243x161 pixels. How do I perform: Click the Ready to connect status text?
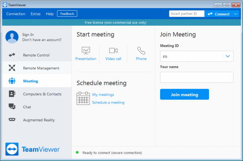tap(112, 153)
